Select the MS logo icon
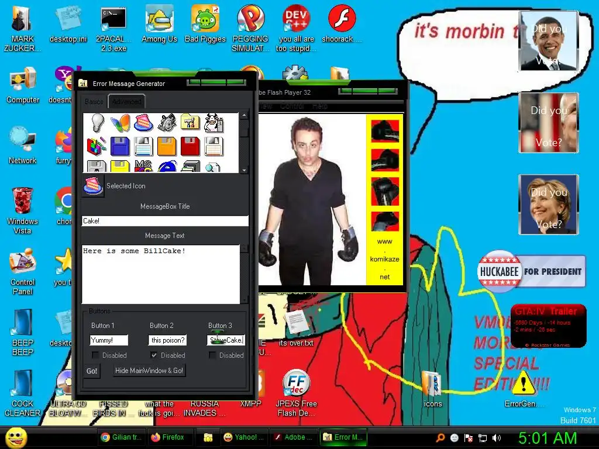This screenshot has height=449, width=599. [x=143, y=167]
